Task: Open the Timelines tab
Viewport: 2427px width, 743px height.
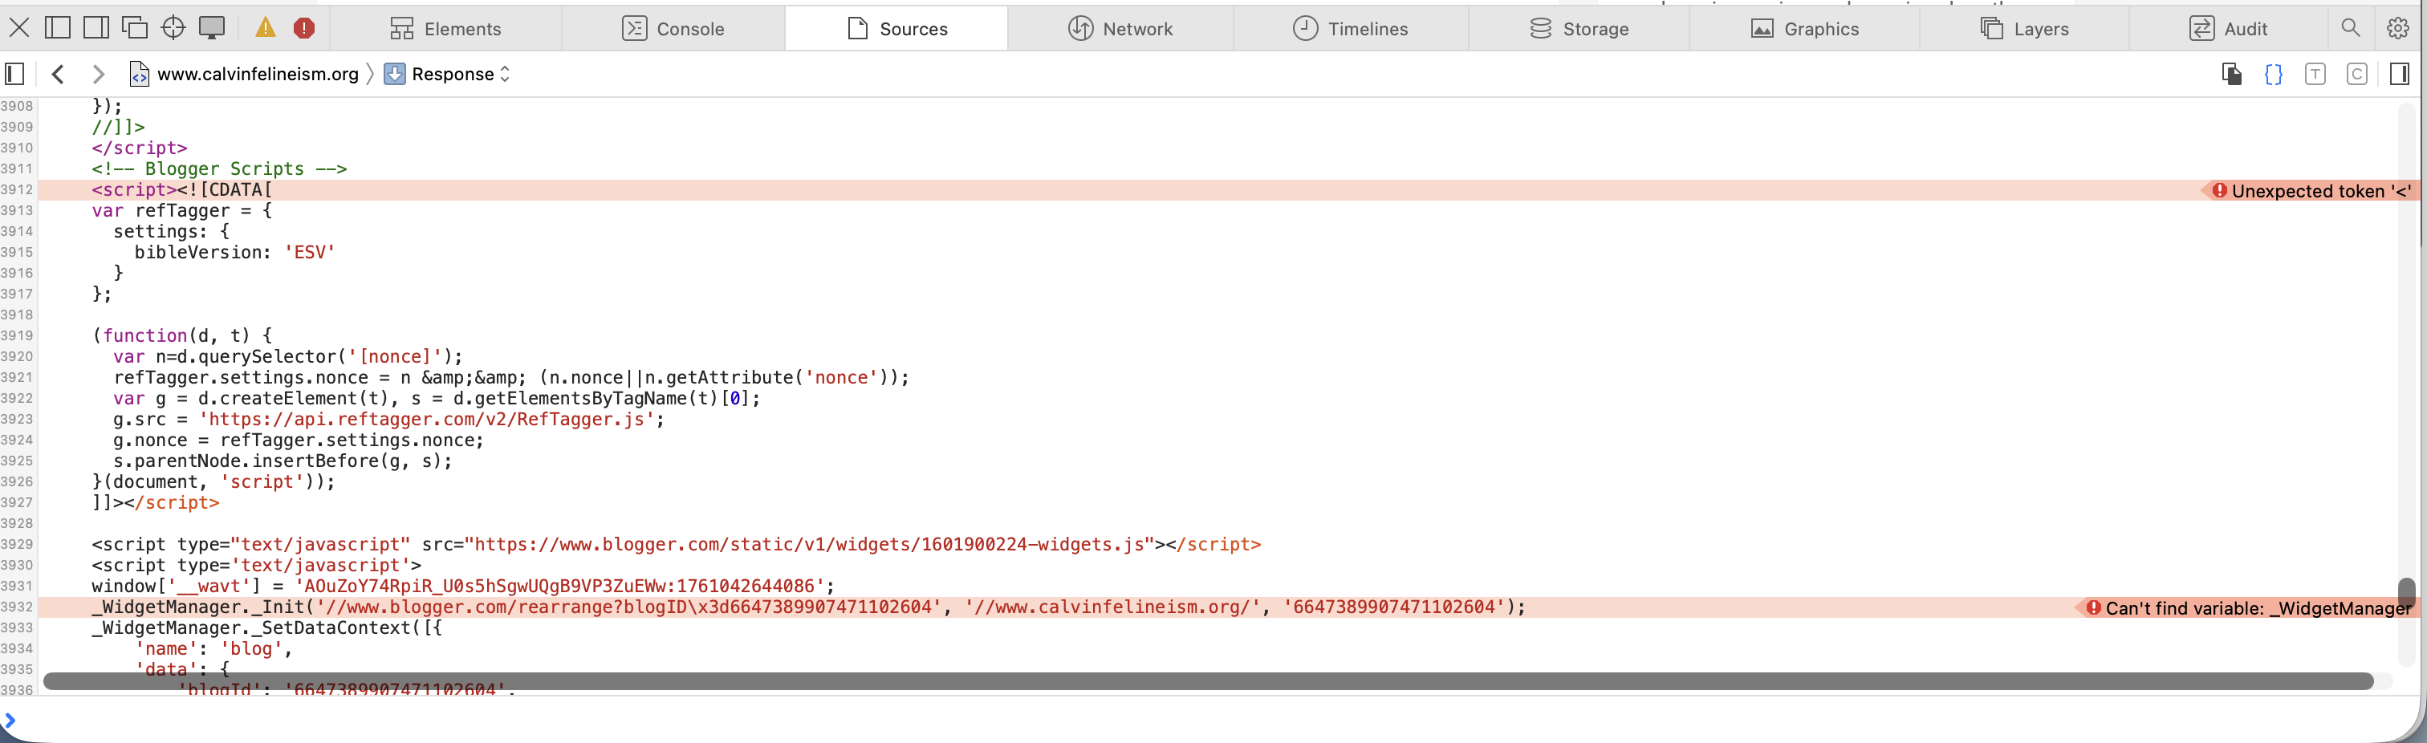Action: coord(1350,29)
